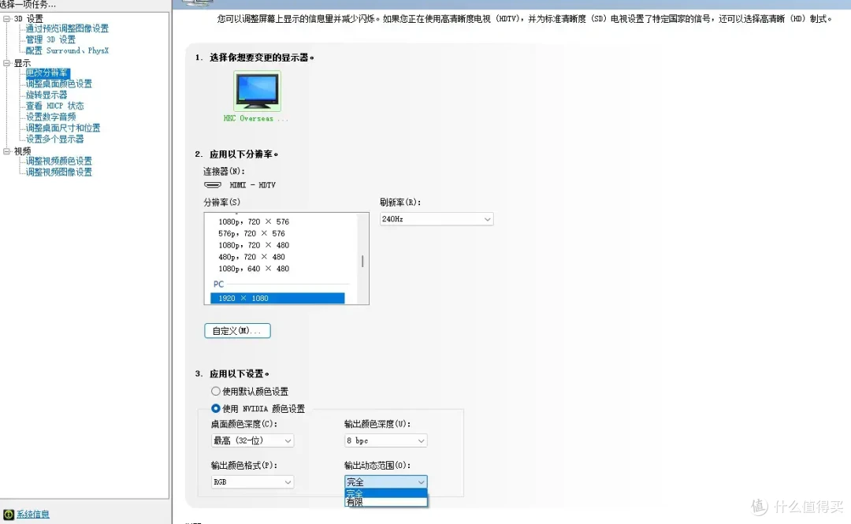Choose 完全 in the dynamic range list
Screen dimensions: 851x524
tap(385, 493)
